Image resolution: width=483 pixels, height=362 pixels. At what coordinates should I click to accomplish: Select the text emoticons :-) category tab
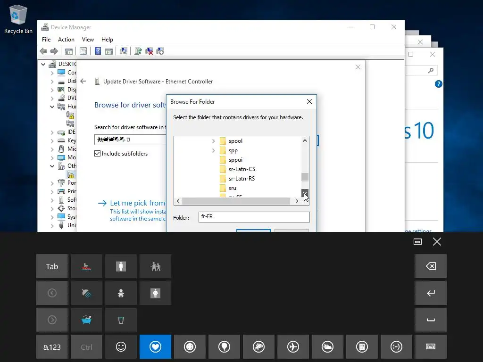[x=396, y=346]
